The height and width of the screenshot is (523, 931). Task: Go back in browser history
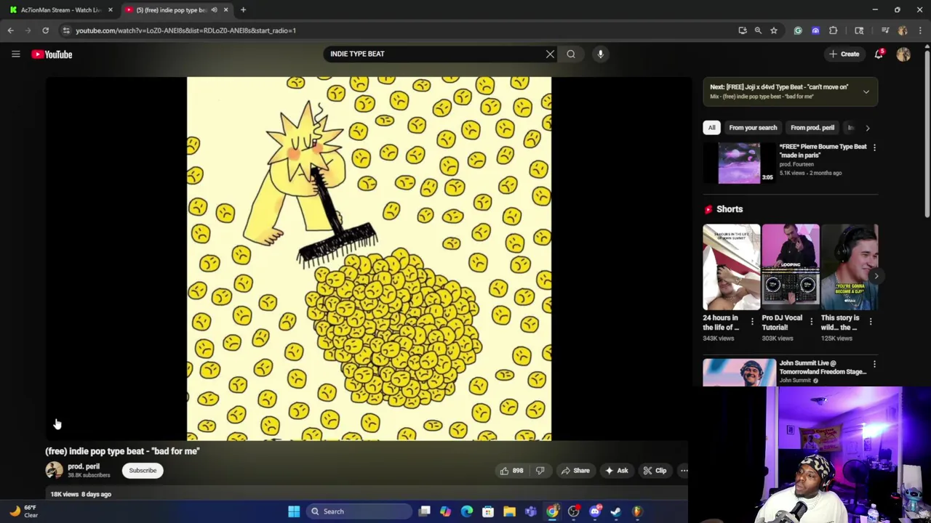(x=10, y=31)
